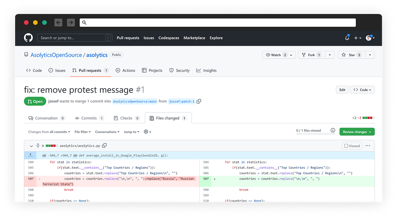Open the Fork dropdown arrow
The height and width of the screenshot is (218, 397).
pos(330,55)
